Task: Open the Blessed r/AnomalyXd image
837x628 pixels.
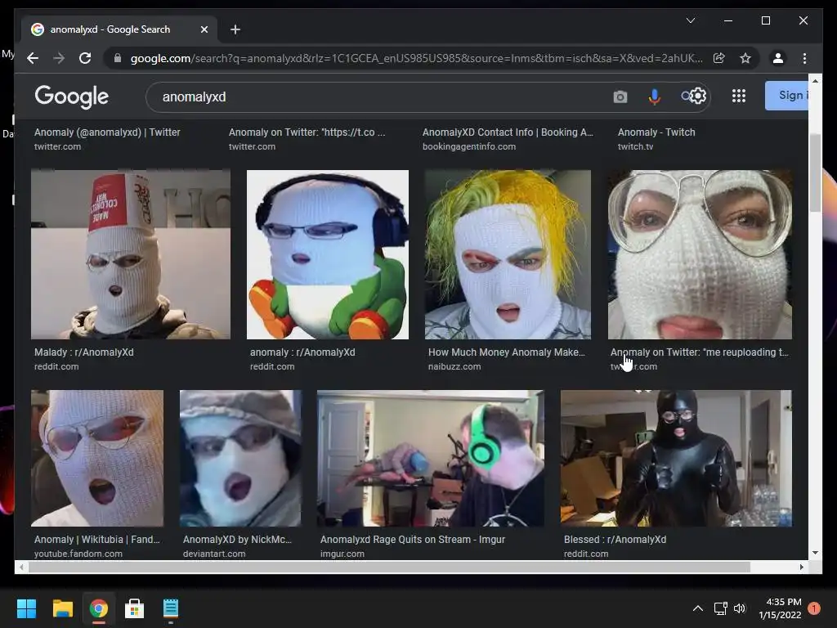Action: pos(676,458)
